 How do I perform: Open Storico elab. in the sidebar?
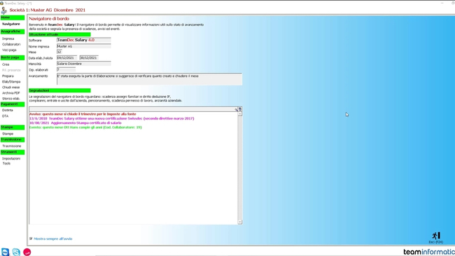(x=11, y=99)
